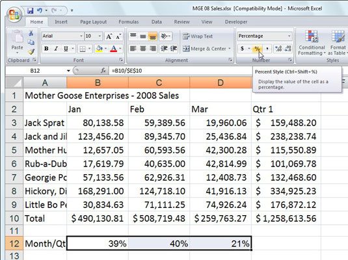The height and width of the screenshot is (260, 348).
Task: Open Format as Table gallery
Action: [x=338, y=43]
